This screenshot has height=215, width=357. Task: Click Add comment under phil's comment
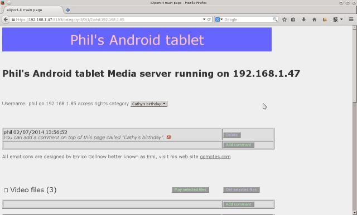coord(238,145)
